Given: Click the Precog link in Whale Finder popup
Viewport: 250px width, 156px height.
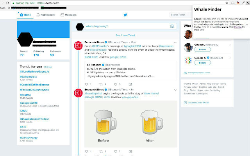Looking at the screenshot, I should coord(238,27).
